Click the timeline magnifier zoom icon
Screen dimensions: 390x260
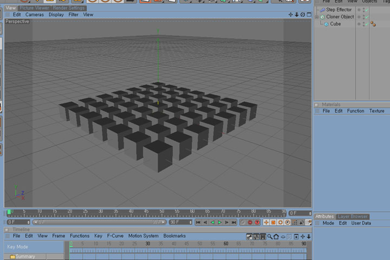click(270, 237)
